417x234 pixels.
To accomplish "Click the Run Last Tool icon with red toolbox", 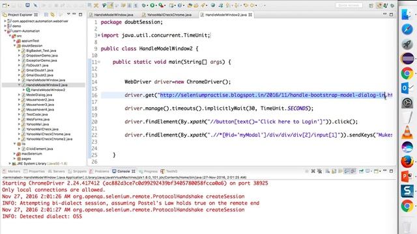I will (x=161, y=5).
